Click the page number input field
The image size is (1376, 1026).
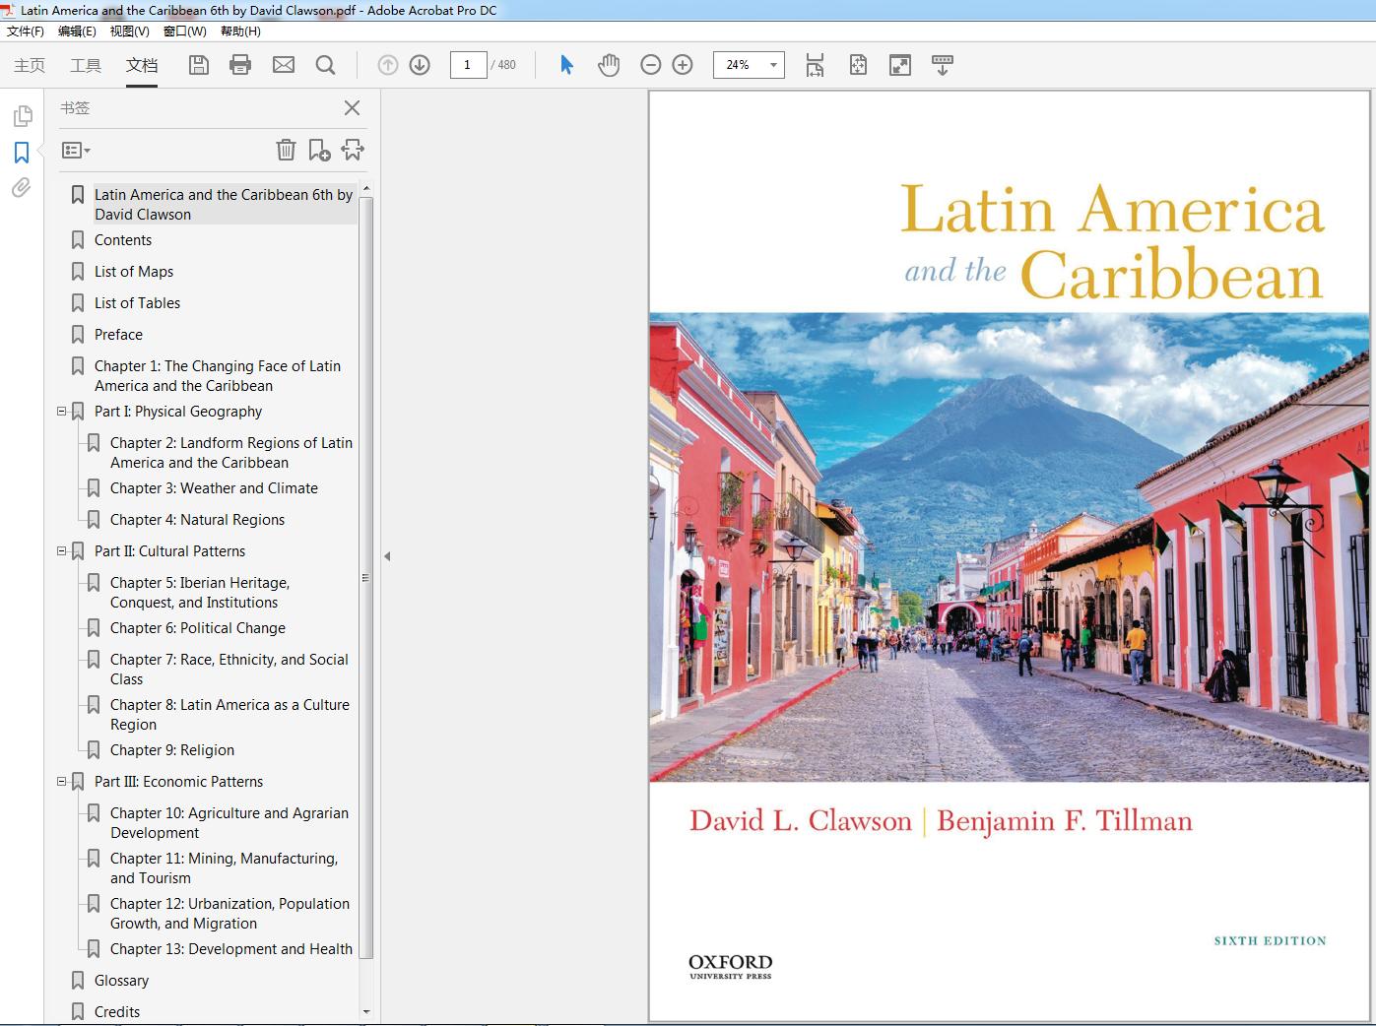[x=468, y=65]
